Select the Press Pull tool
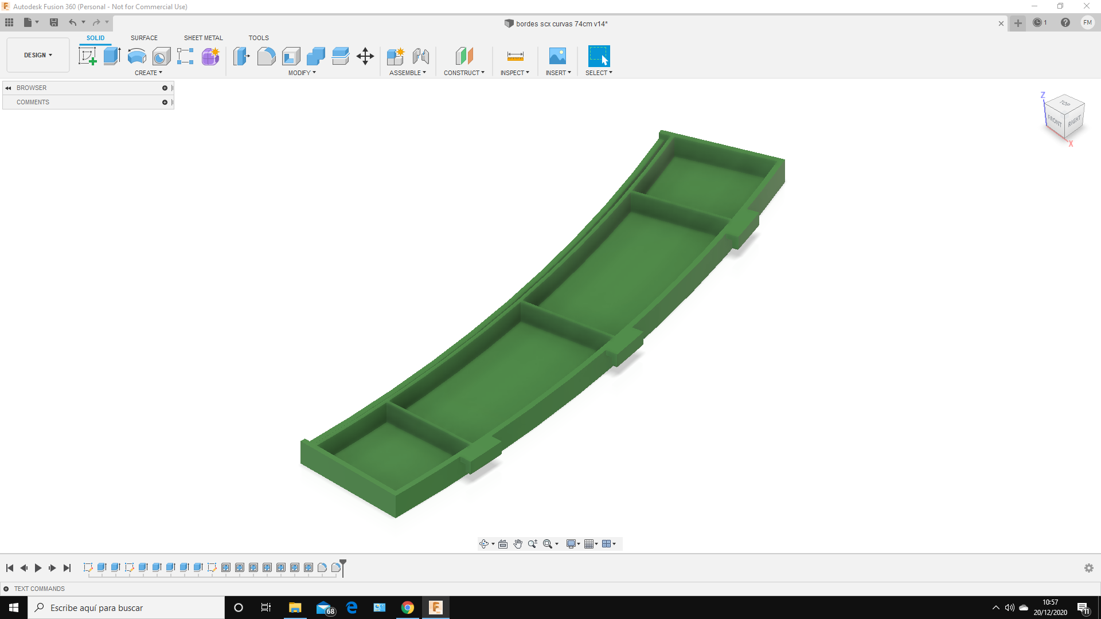Screen dimensions: 1101x619 click(241, 57)
